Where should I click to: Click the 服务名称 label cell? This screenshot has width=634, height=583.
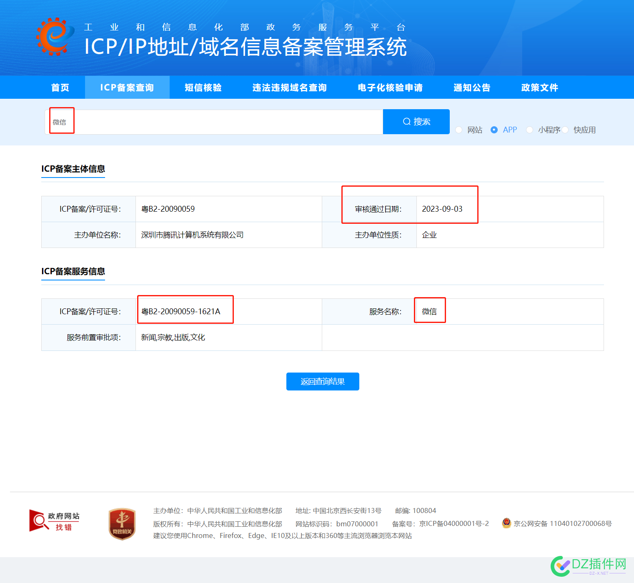369,311
